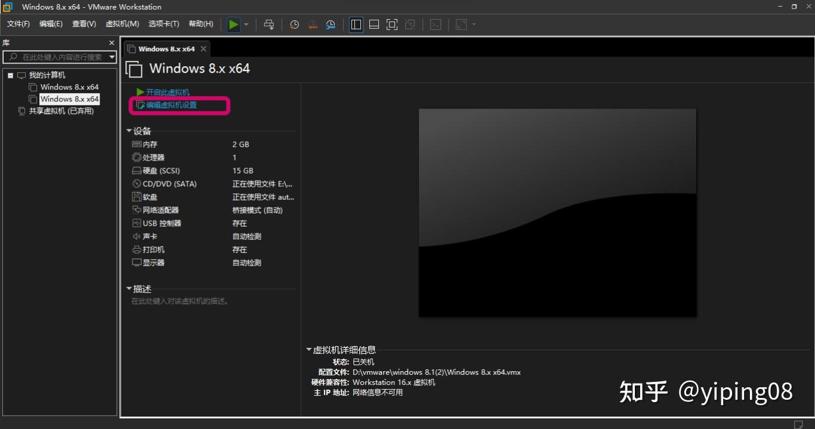Viewport: 815px width, 429px height.
Task: Toggle the thumbnail bar toolbar icon
Action: coord(374,24)
